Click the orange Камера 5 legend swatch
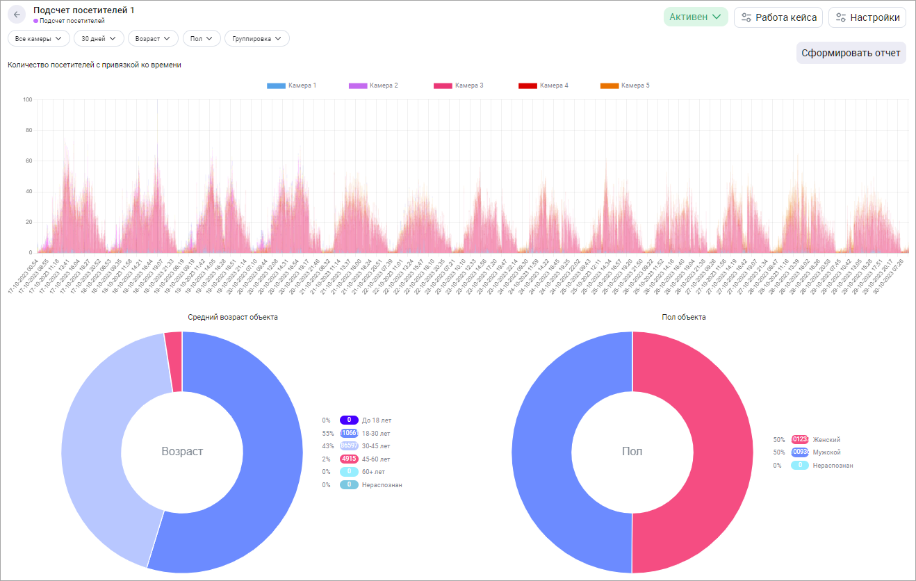Viewport: 916px width, 581px height. coord(609,85)
